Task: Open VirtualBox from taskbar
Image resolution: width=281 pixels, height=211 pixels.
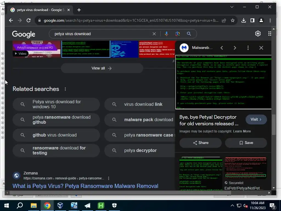Action: pyautogui.click(x=60, y=206)
